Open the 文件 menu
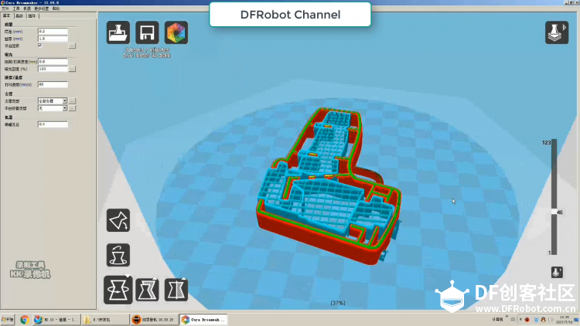The width and height of the screenshot is (580, 326). point(5,8)
